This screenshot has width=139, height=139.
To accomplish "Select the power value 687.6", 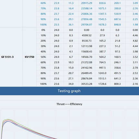I will pyautogui.click(x=117, y=19).
